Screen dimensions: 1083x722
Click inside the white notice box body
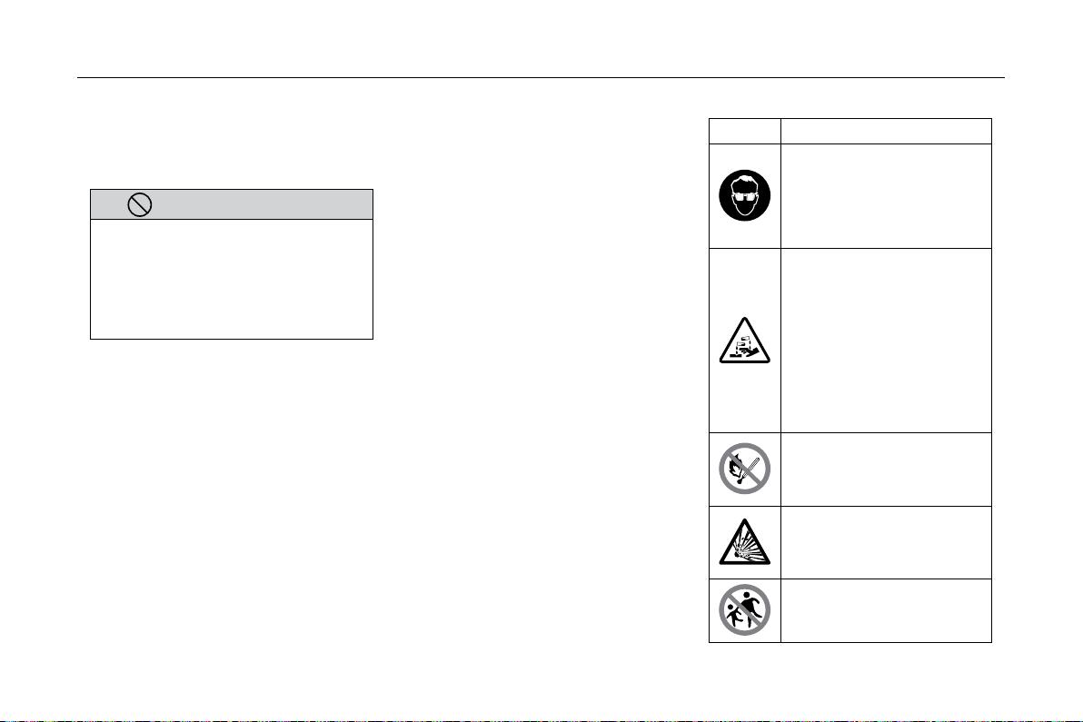232,279
